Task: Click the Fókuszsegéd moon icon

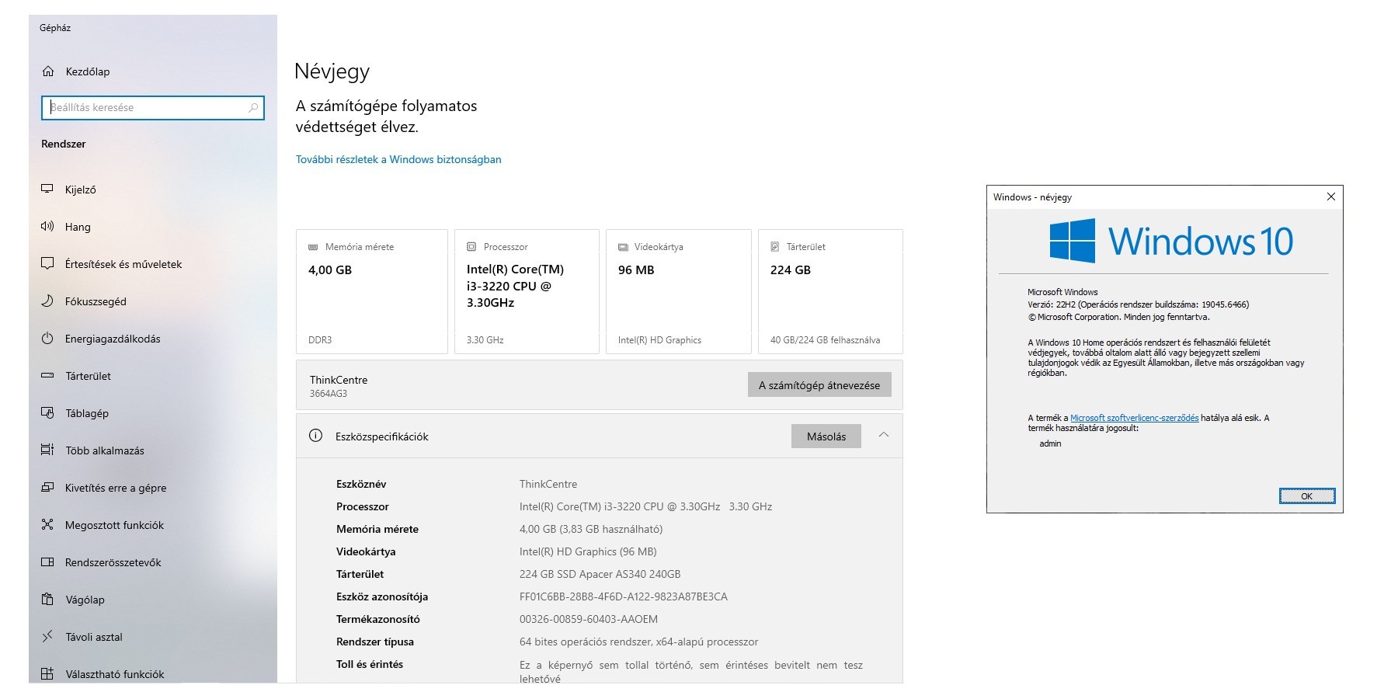Action: [x=47, y=301]
